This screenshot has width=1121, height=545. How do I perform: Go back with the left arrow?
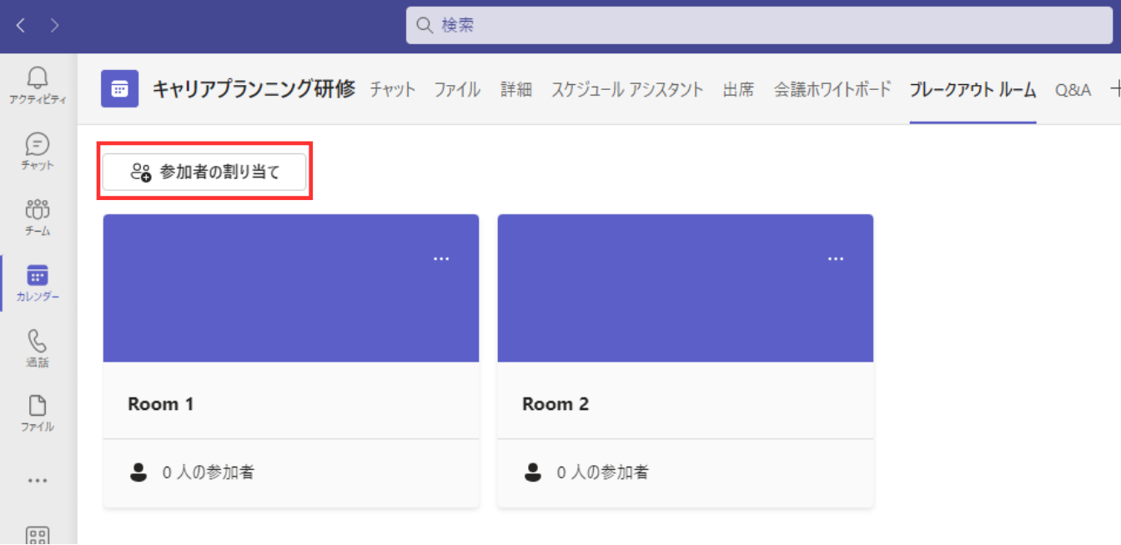coord(21,26)
